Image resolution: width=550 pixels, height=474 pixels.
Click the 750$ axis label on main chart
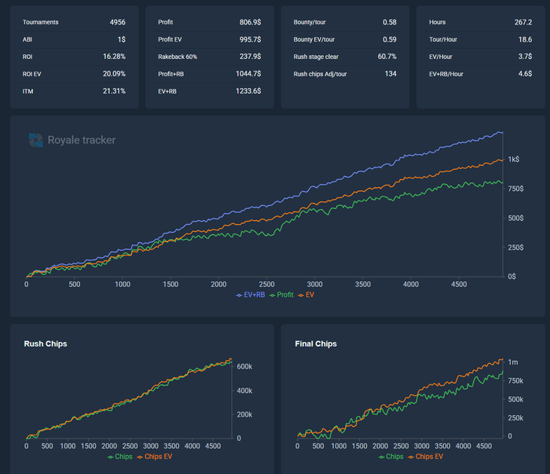(x=515, y=189)
